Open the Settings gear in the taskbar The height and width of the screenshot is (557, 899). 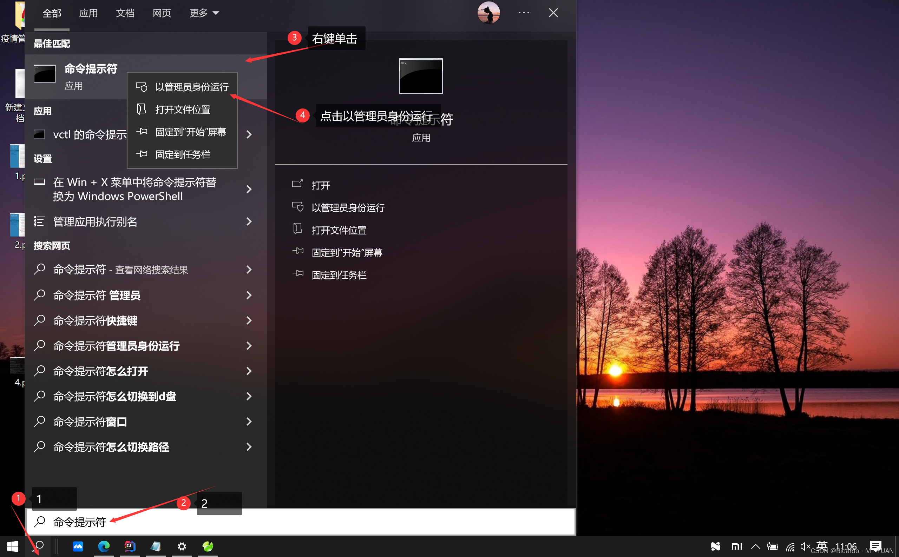pos(182,546)
